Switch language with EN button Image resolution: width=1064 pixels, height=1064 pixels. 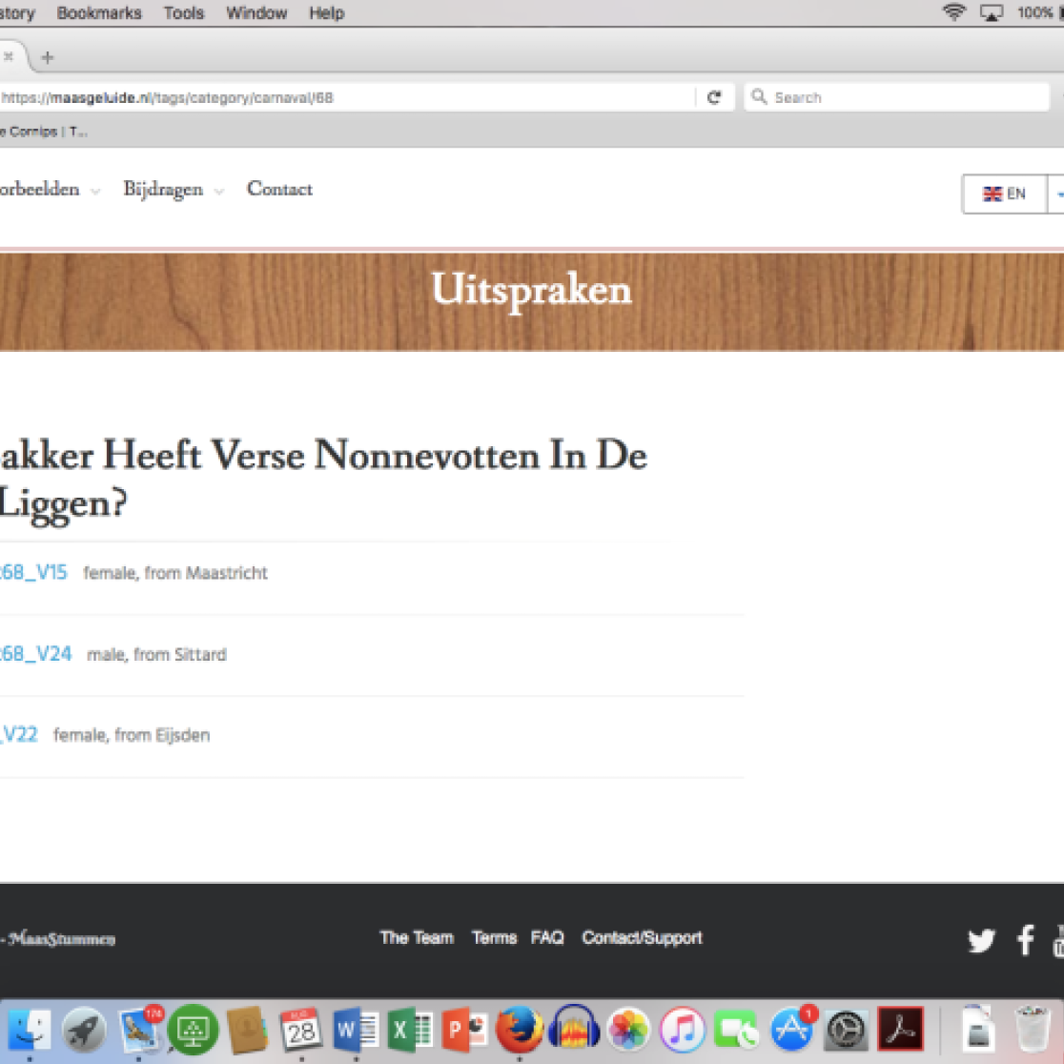(1004, 194)
